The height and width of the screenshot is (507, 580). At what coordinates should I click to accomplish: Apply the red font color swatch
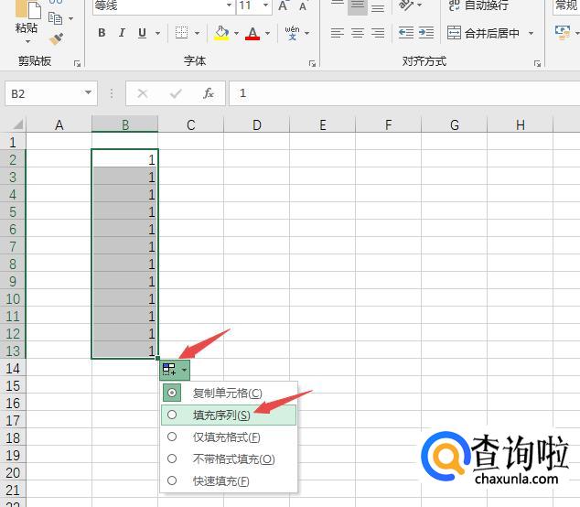(252, 34)
